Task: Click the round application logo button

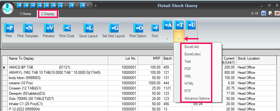Action: [x=8, y=8]
